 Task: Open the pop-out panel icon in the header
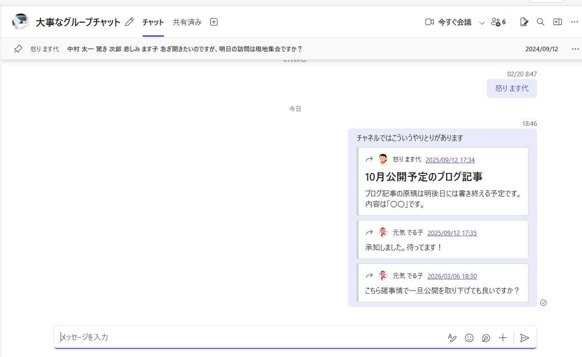[x=557, y=22]
